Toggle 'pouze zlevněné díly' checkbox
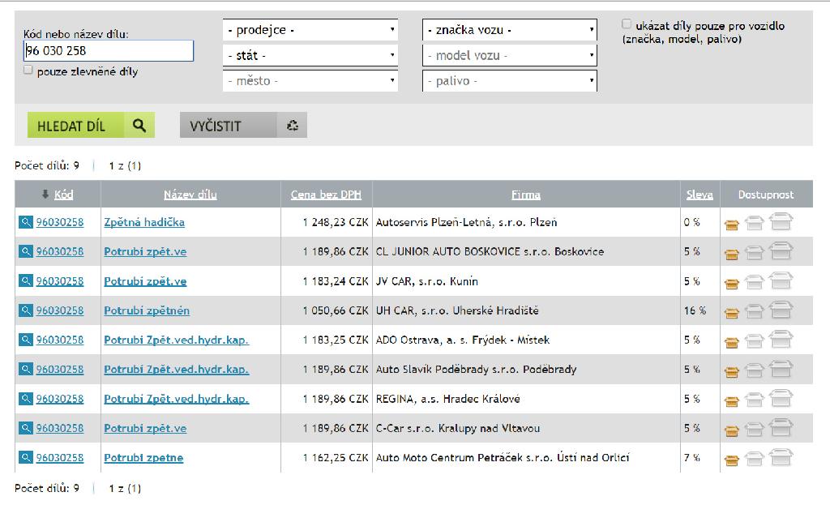 [x=28, y=70]
